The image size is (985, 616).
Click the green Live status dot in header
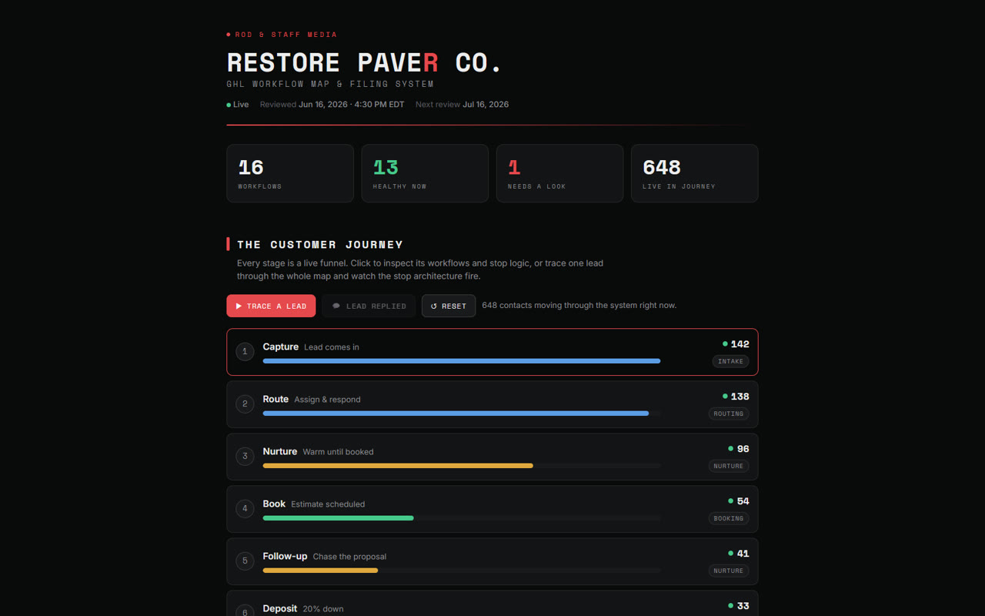[x=229, y=105]
